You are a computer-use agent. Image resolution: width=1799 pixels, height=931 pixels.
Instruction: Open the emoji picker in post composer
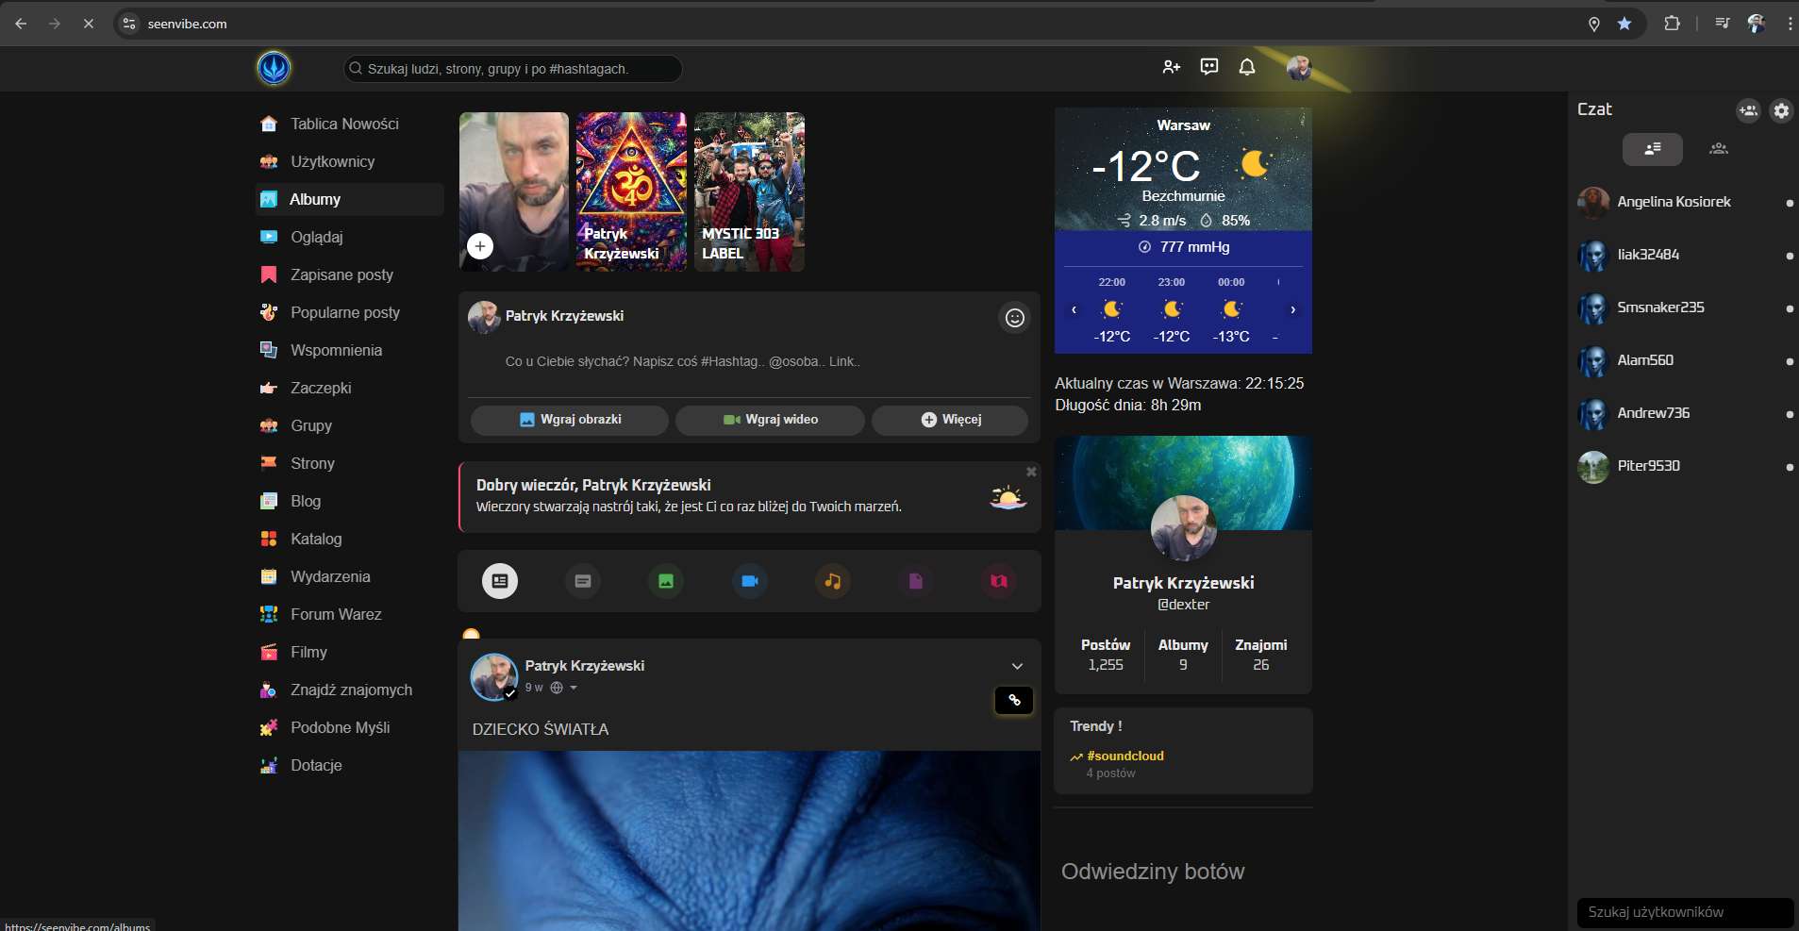click(1014, 318)
